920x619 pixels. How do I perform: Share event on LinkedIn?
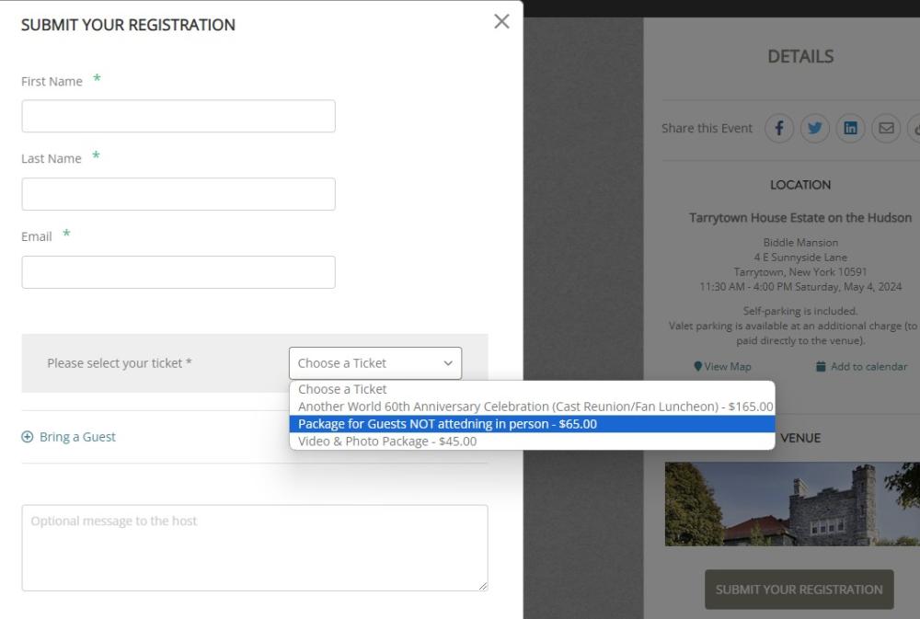click(850, 129)
